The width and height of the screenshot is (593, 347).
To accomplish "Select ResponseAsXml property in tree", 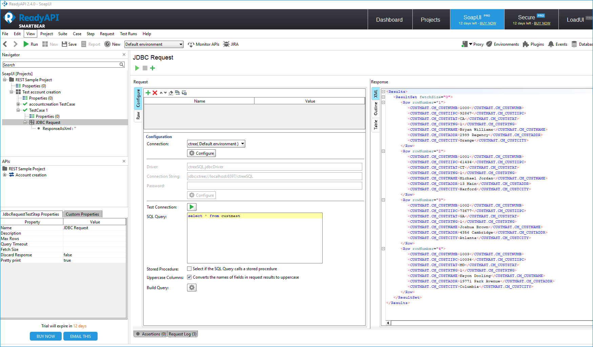I will 59,129.
